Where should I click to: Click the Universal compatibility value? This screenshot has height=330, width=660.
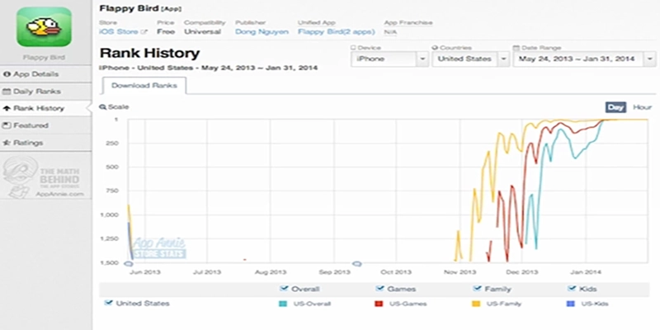[202, 32]
